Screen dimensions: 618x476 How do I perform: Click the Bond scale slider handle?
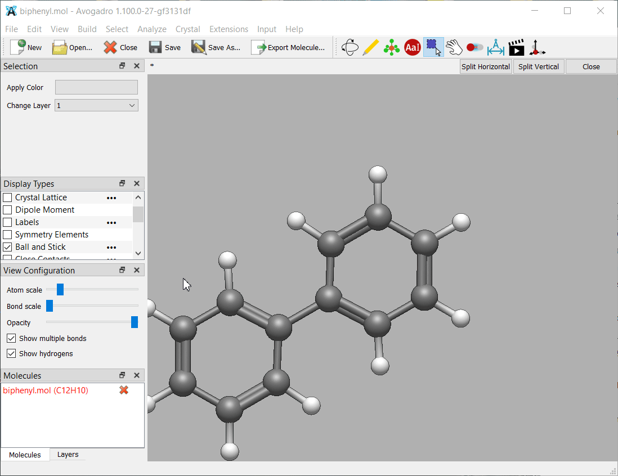50,306
